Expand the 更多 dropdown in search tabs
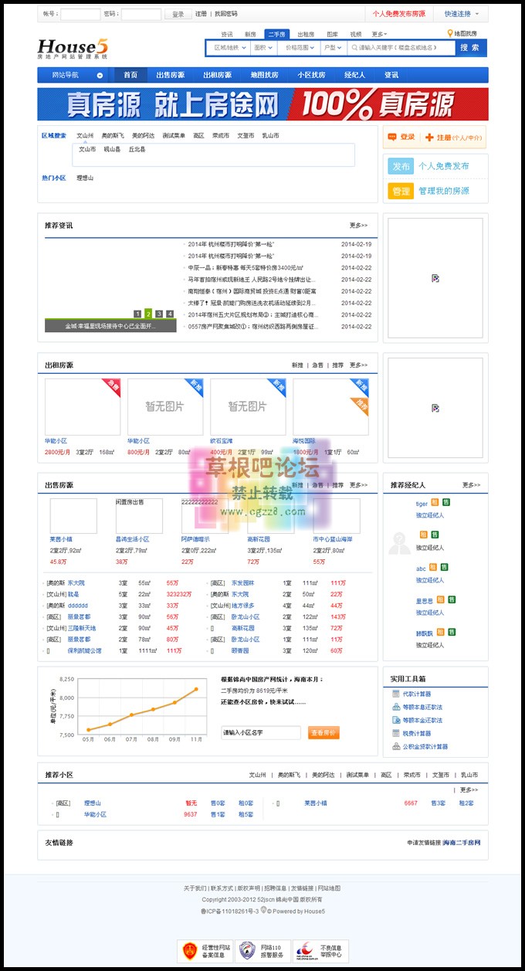 click(x=378, y=34)
